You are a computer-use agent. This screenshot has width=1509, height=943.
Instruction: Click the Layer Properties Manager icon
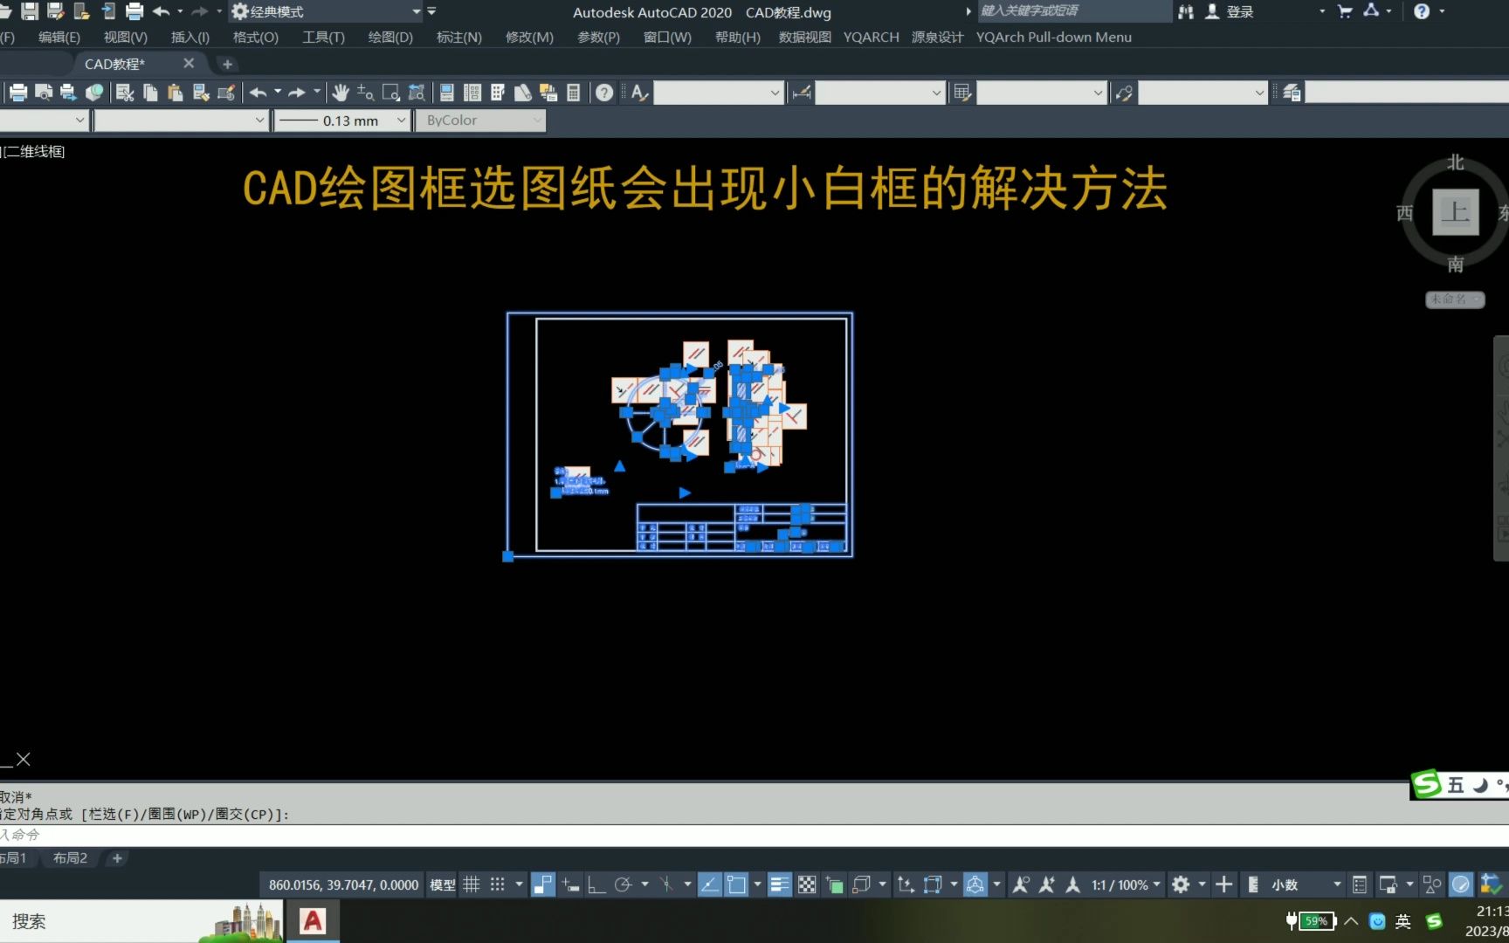[x=1292, y=93]
